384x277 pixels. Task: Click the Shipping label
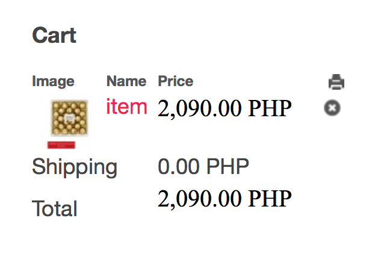point(75,167)
